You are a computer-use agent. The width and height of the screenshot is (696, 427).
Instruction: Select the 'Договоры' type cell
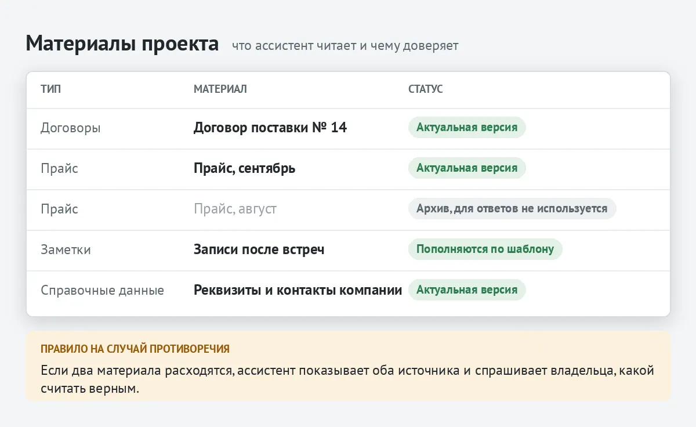point(71,128)
